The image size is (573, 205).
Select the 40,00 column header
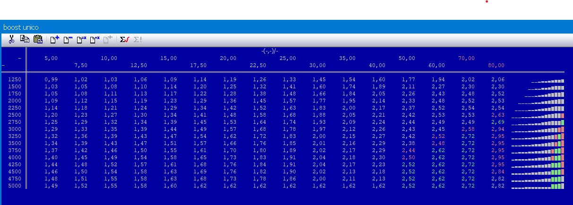coord(377,65)
